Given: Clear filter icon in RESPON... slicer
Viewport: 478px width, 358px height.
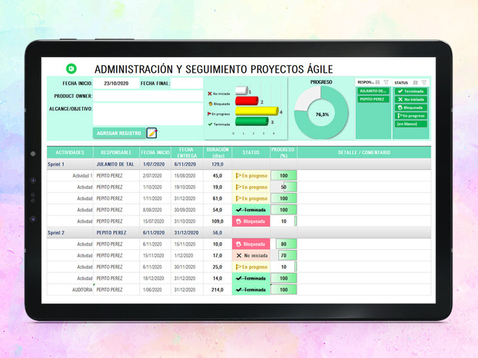Looking at the screenshot, I should tap(386, 82).
